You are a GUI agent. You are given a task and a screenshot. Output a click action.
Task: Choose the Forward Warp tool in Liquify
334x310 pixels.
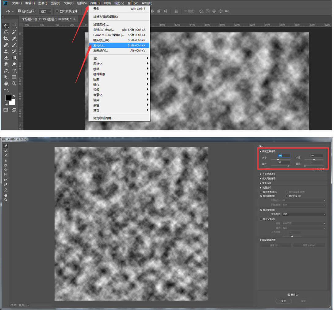coord(6,146)
